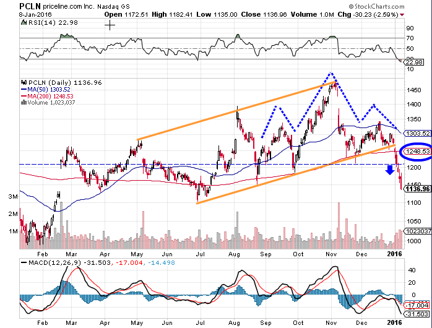Click the MA(50) 1303.52 legend entry
Viewport: 432px width, 328px height.
click(48, 90)
